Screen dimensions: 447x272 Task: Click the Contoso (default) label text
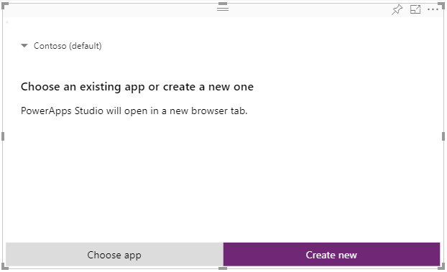coord(68,46)
